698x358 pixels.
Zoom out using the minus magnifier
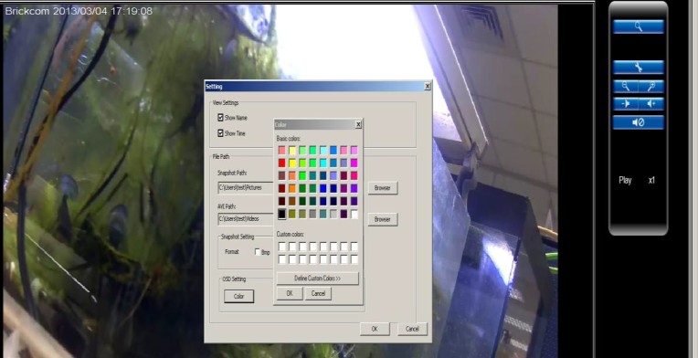point(626,86)
